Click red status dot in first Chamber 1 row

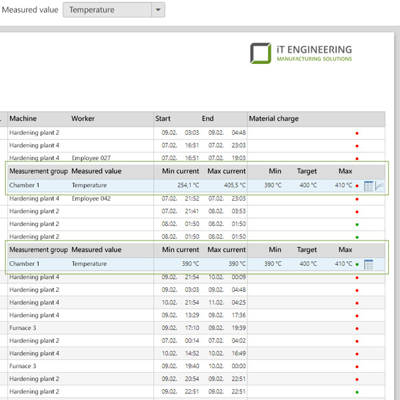point(357,186)
